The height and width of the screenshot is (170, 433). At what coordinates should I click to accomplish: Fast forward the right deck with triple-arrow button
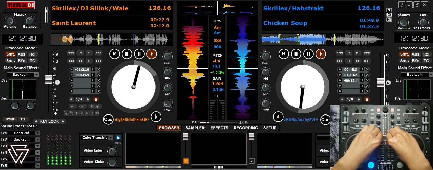point(367,53)
